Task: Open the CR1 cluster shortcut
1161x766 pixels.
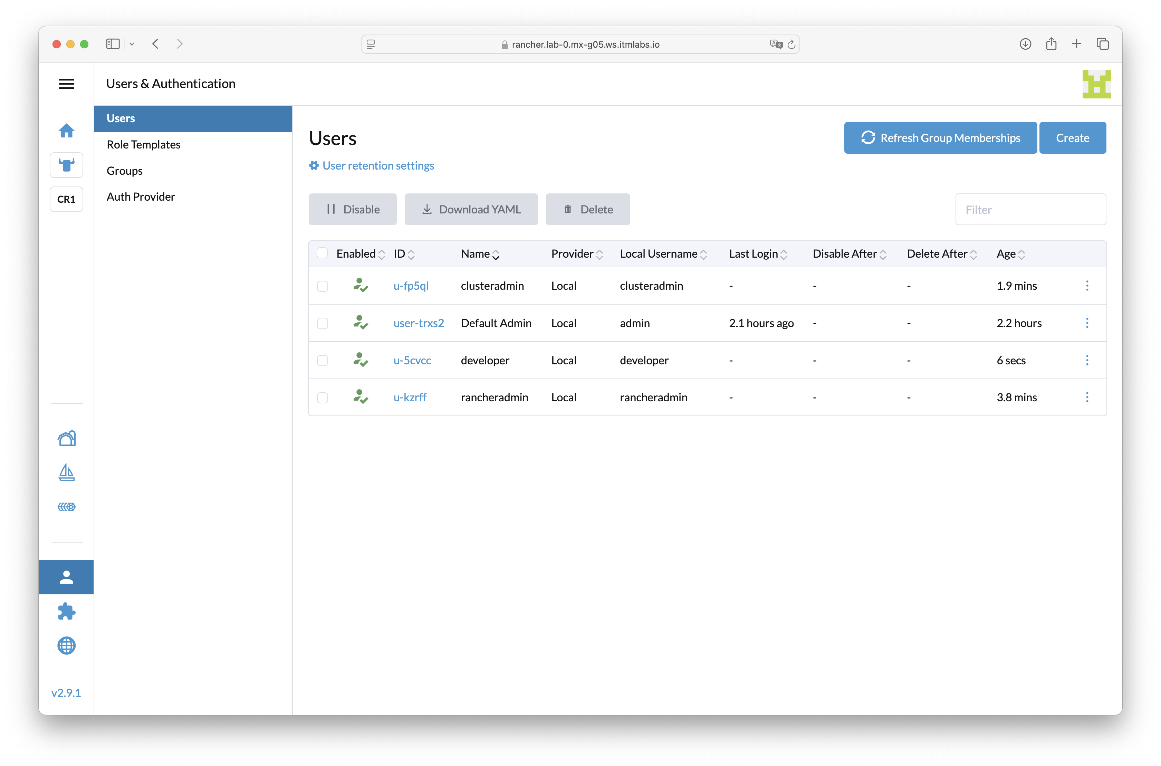Action: [x=66, y=199]
